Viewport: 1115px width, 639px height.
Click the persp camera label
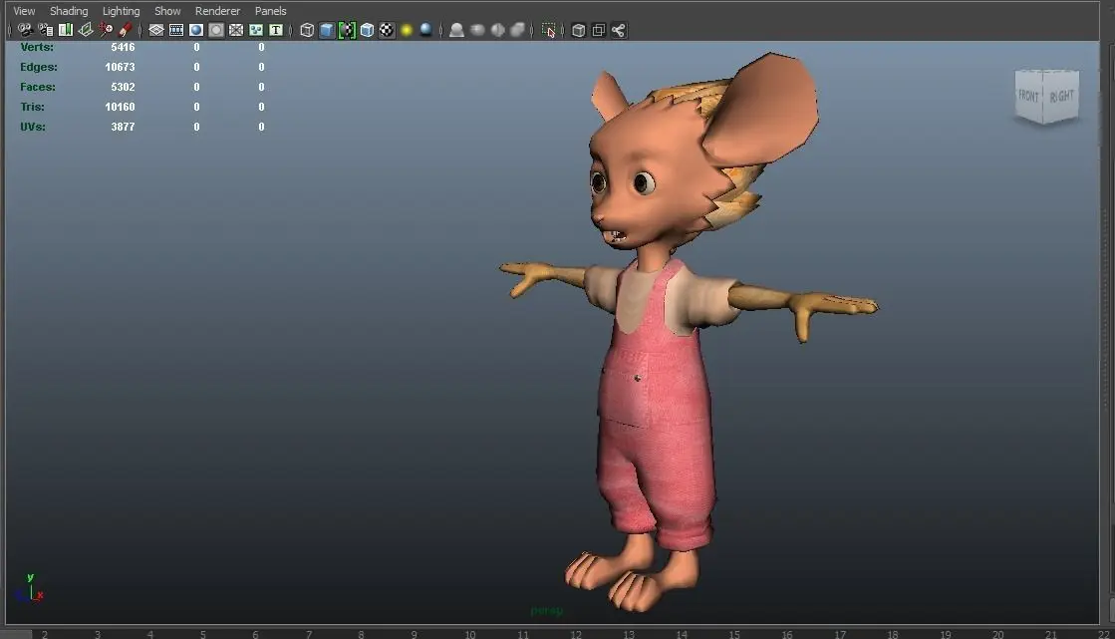point(546,610)
